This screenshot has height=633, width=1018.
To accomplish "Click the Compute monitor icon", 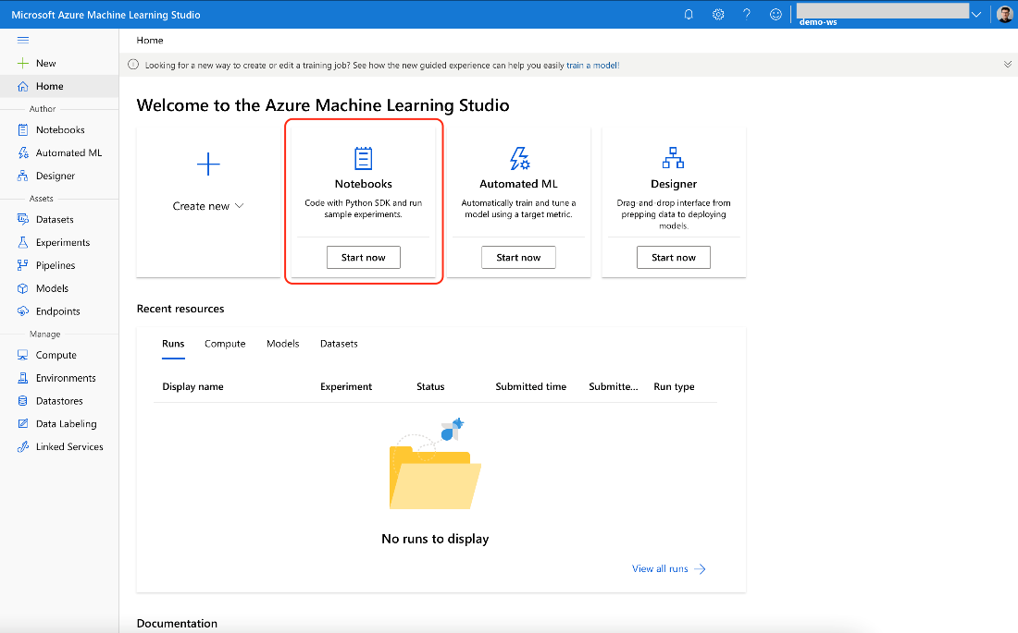I will [x=23, y=355].
